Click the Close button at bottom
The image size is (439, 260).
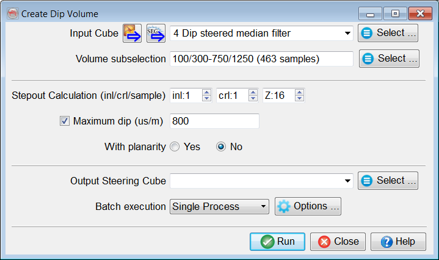[338, 242]
